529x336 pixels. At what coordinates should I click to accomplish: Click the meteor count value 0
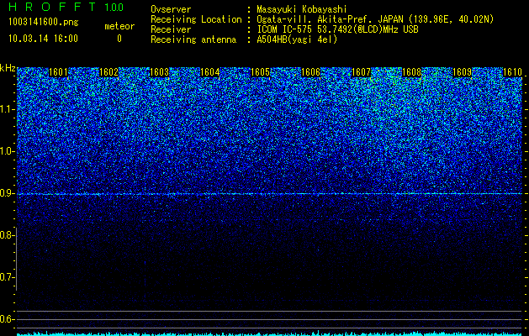click(119, 39)
